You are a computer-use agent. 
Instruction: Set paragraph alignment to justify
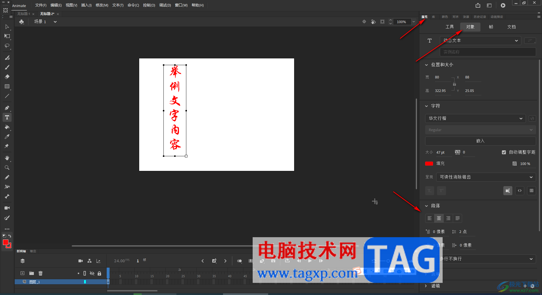458,218
